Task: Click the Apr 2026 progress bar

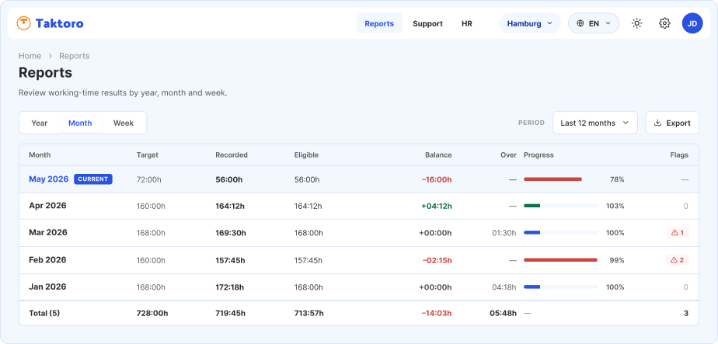Action: coord(560,206)
